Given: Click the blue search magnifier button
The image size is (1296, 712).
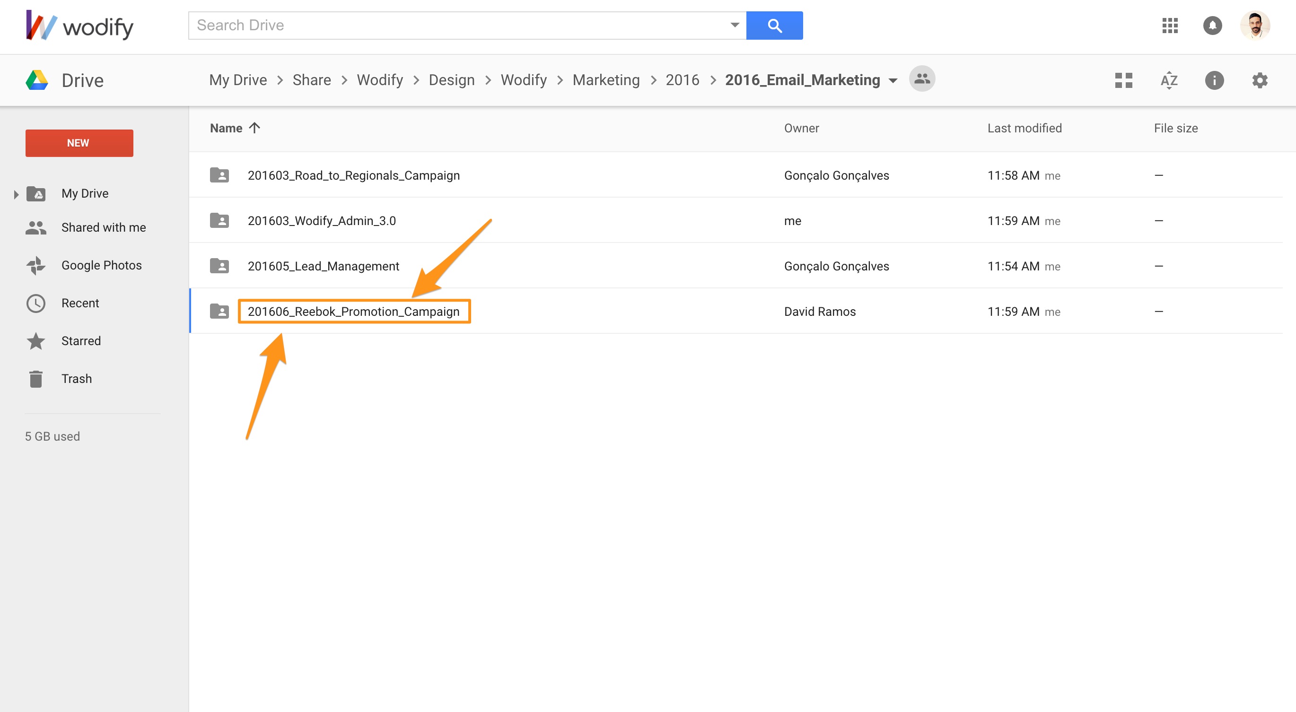Looking at the screenshot, I should point(774,26).
